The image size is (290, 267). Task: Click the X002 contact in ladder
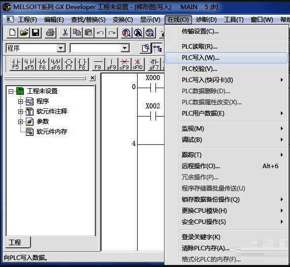pos(153,116)
